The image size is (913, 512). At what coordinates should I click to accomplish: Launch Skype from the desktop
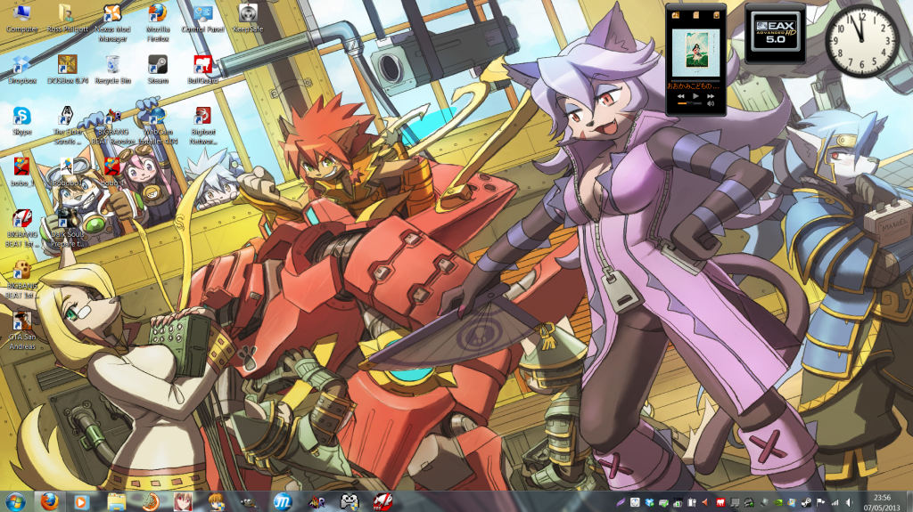[21, 120]
